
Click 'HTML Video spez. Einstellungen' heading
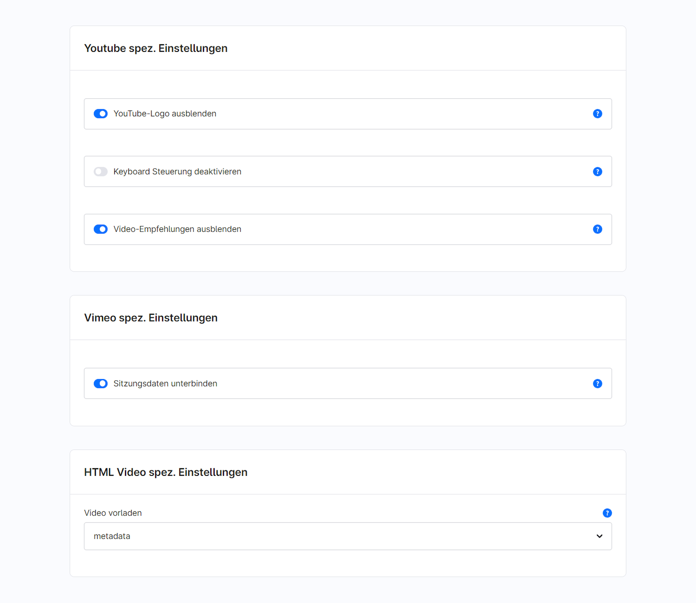(166, 472)
